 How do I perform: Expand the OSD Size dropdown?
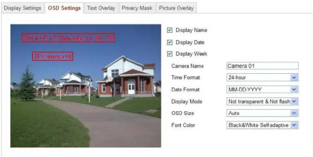(x=262, y=113)
